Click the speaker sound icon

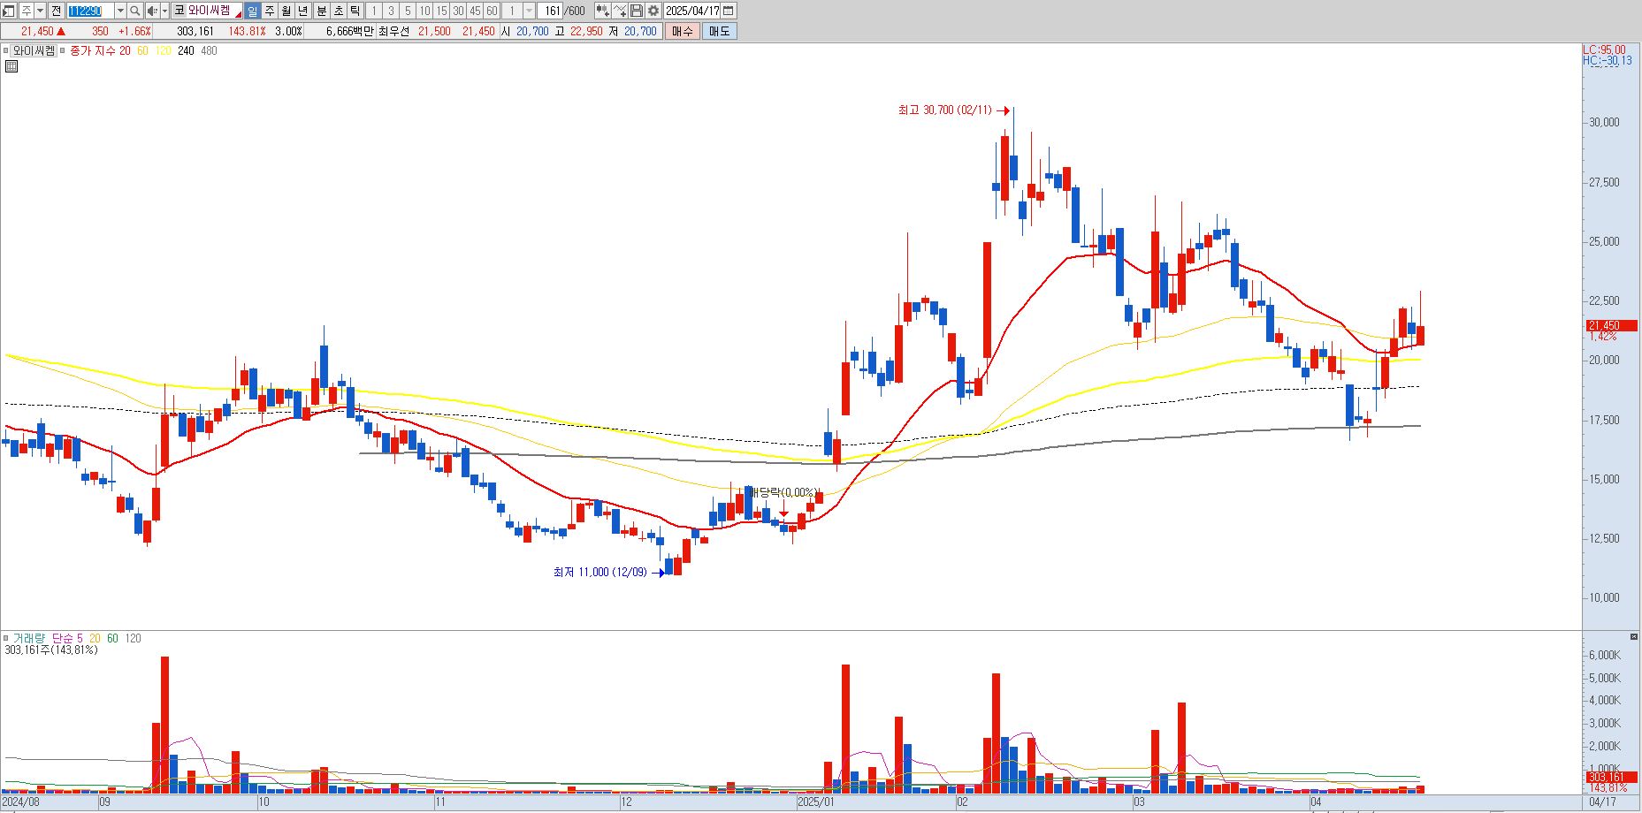coord(152,11)
